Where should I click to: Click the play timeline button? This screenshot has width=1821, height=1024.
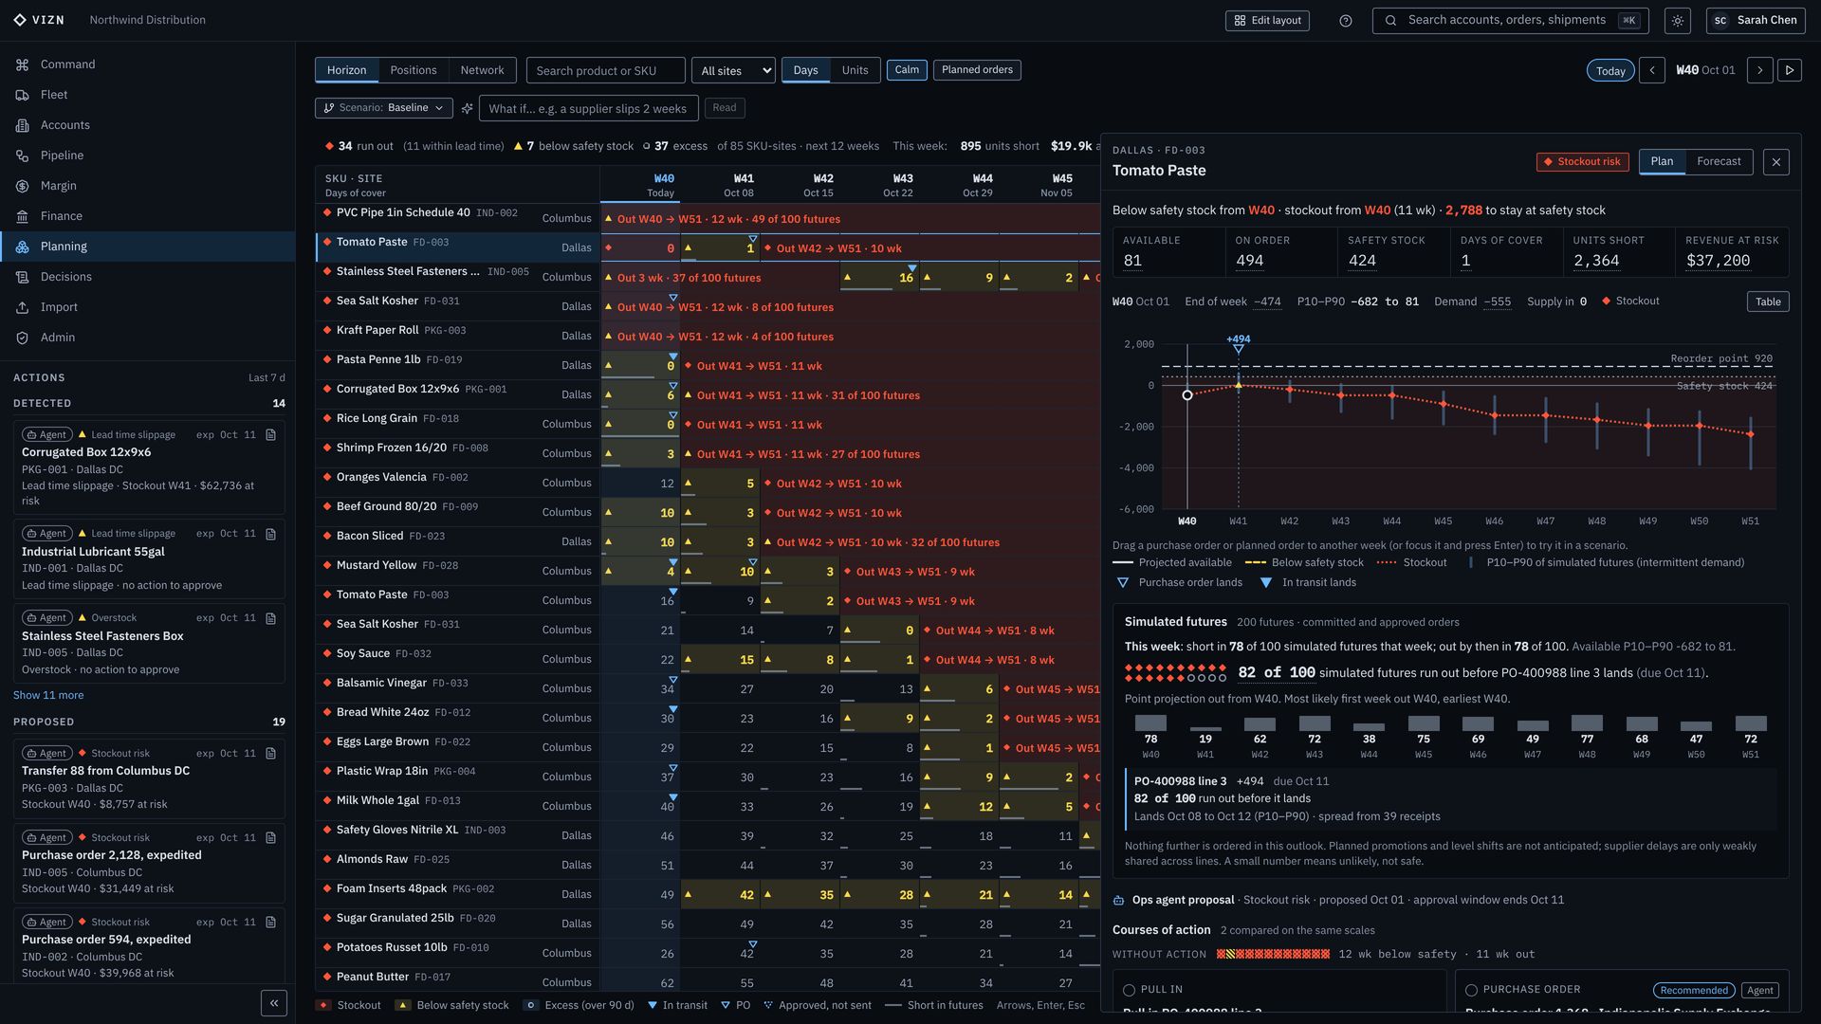pyautogui.click(x=1789, y=70)
